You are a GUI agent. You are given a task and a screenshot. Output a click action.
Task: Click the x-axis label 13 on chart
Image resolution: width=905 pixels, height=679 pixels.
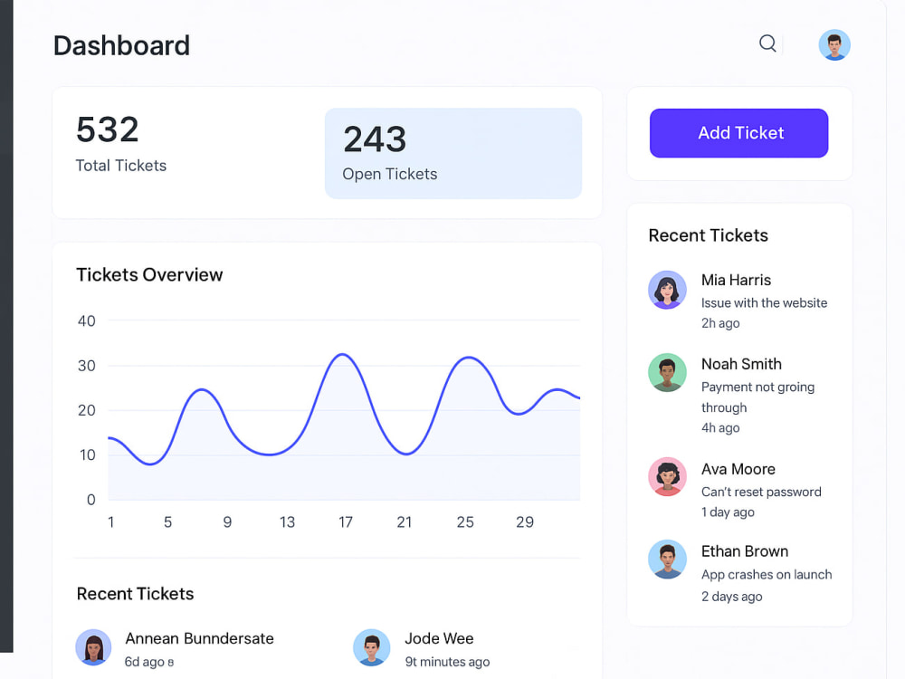(x=287, y=522)
